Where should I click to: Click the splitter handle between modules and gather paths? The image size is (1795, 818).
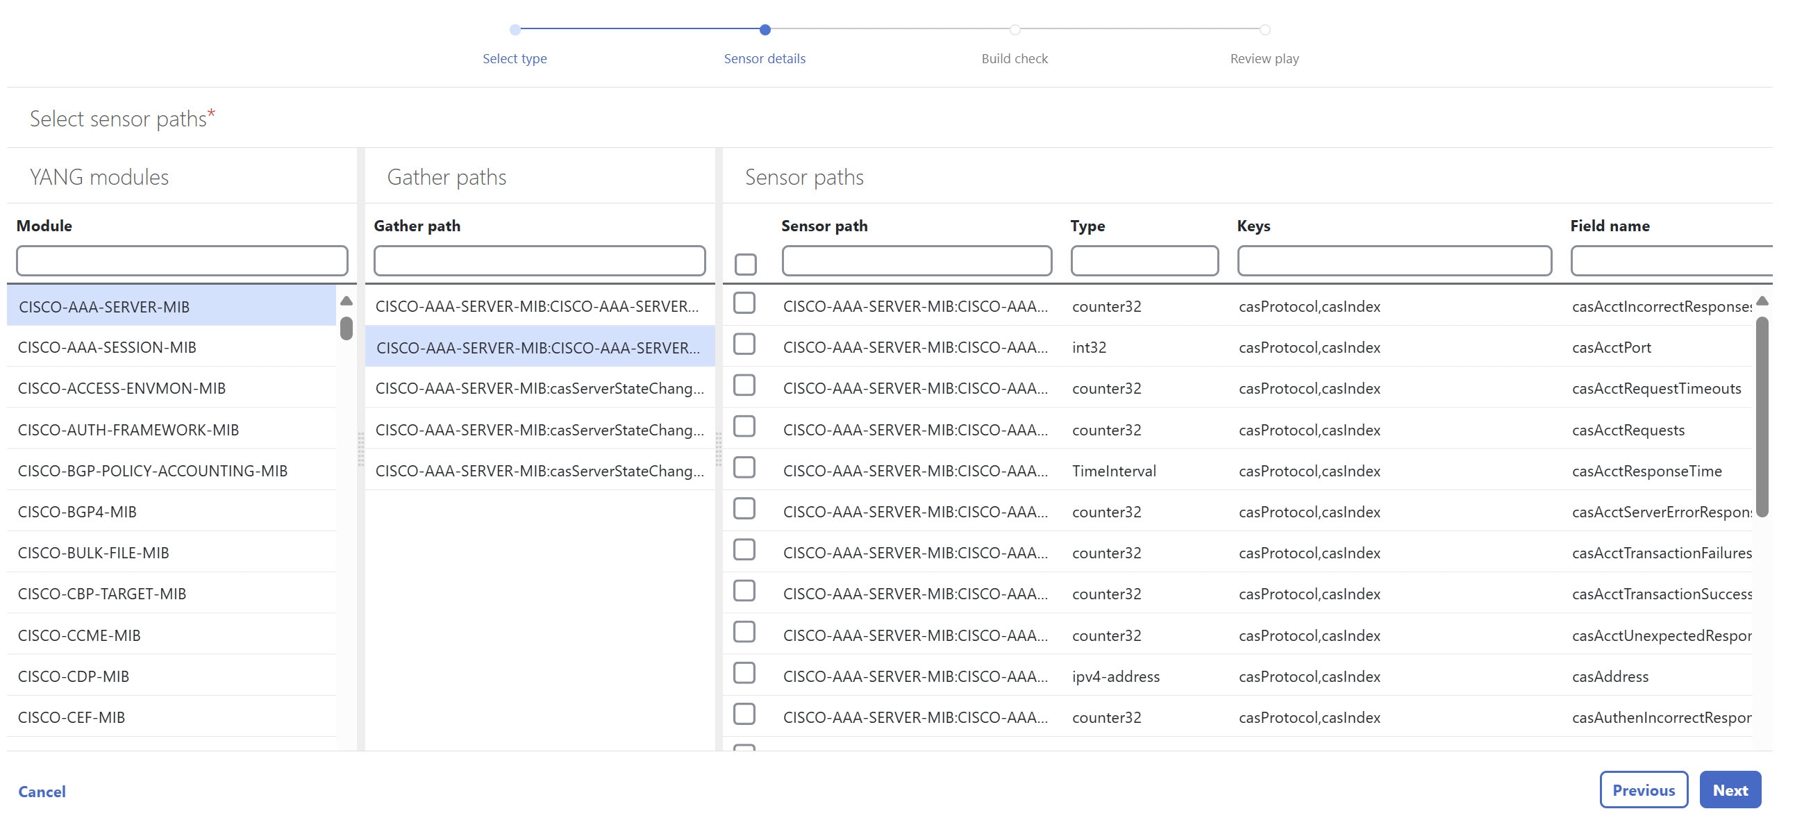tap(361, 449)
